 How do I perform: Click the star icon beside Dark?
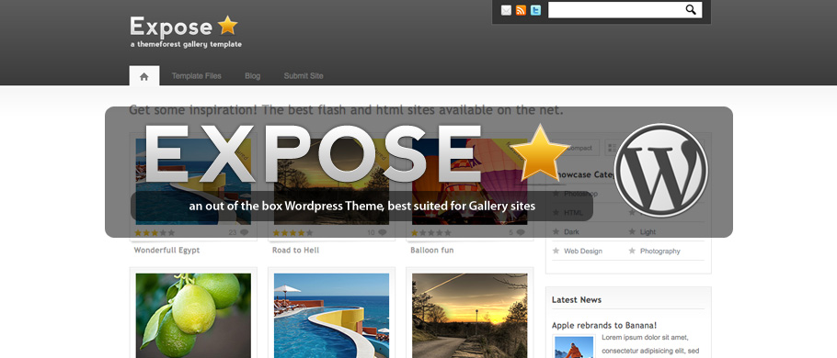556,231
